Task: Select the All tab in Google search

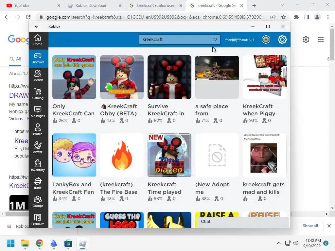Action: [15, 59]
